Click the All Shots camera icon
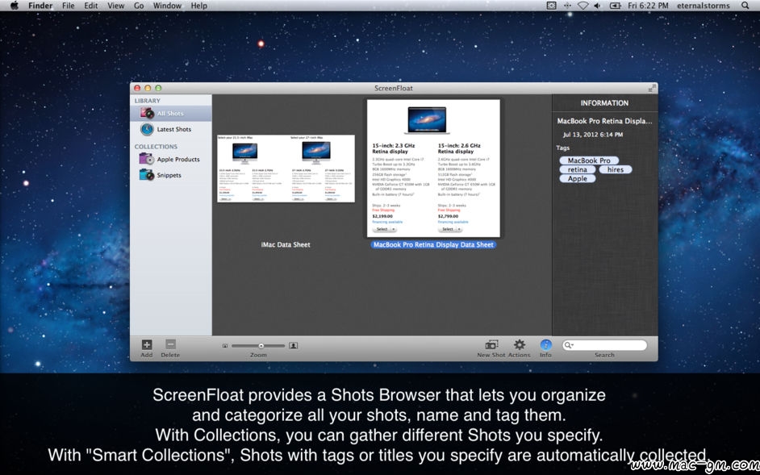 pos(147,113)
